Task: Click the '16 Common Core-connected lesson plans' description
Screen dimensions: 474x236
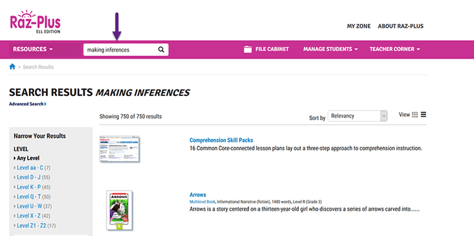Action: (x=306, y=148)
